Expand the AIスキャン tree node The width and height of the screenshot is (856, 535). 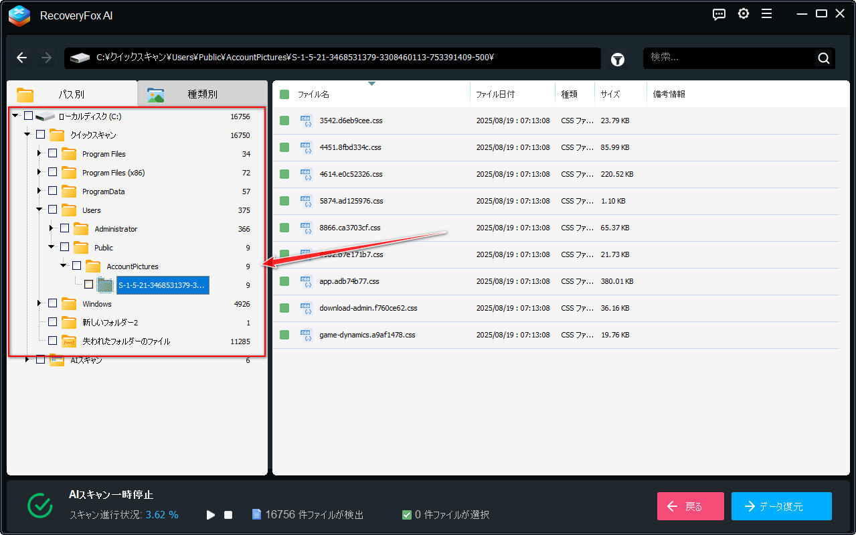[x=27, y=360]
